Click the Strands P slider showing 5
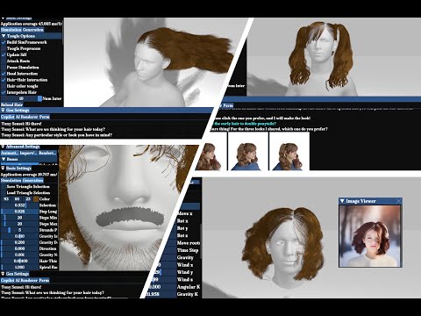 [x=19, y=230]
